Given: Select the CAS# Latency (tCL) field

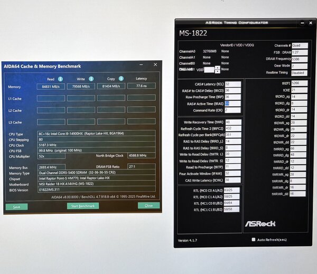Looking at the screenshot, I should tap(233, 84).
